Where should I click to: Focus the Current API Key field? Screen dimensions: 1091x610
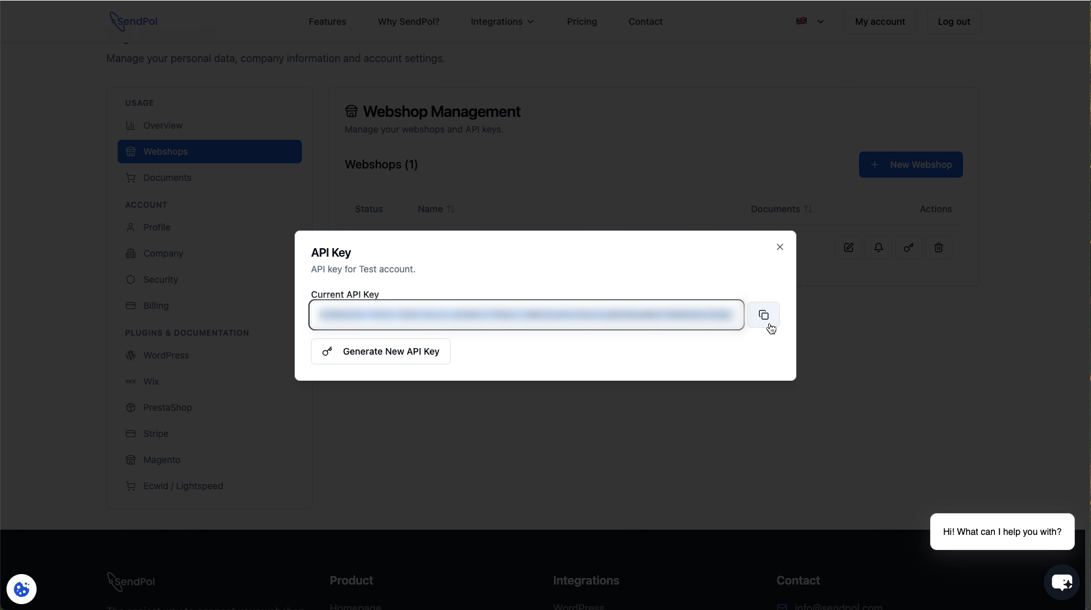click(x=527, y=315)
